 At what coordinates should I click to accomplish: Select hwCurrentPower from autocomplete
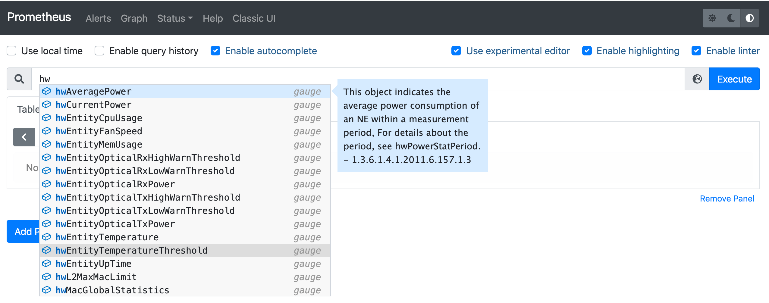185,105
